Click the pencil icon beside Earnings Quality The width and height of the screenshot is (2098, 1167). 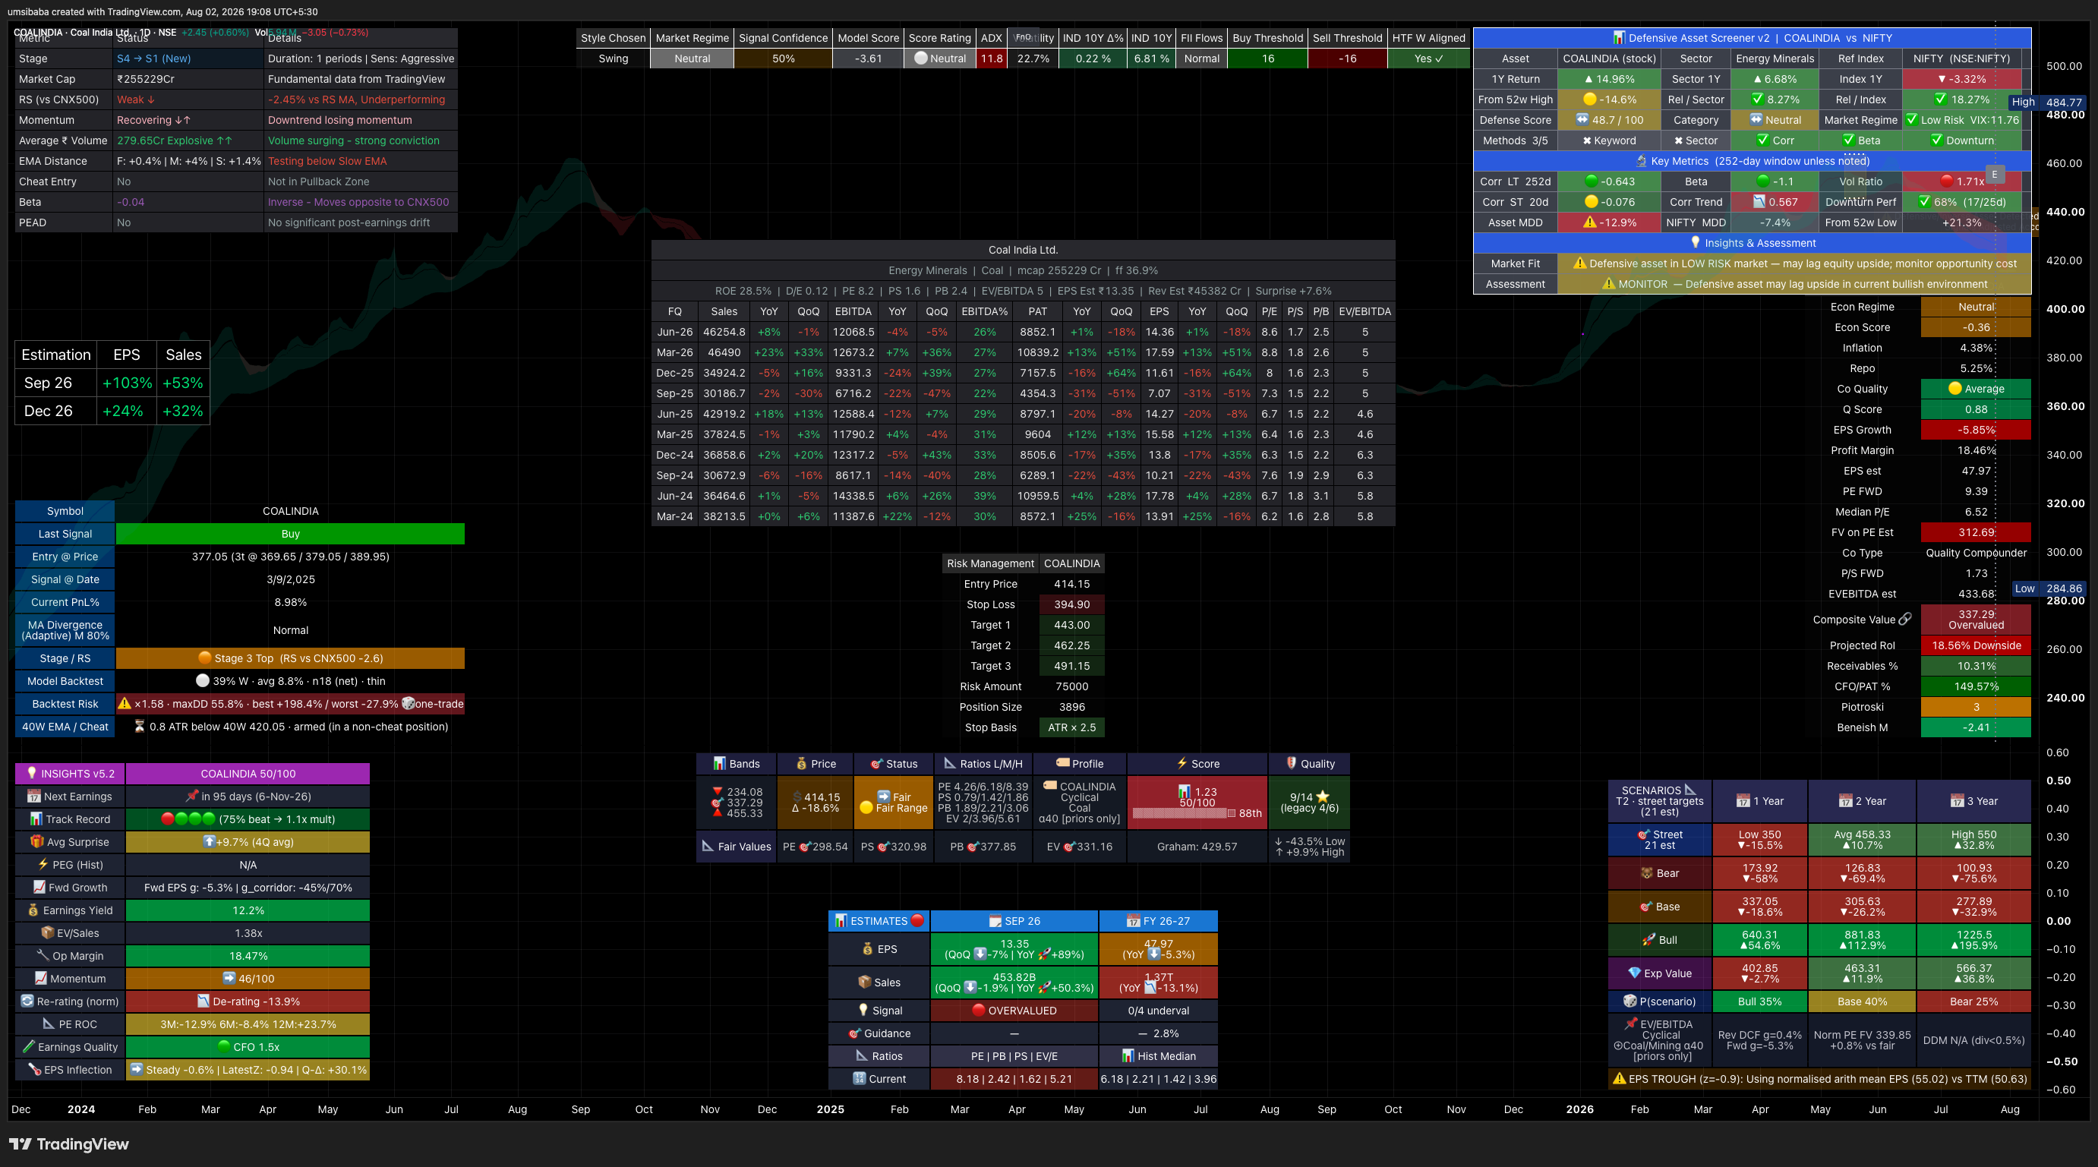coord(29,1046)
